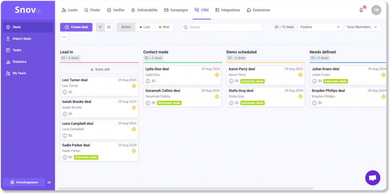Screen dimensions: 390x194
Task: Click priority icon on Sadie Parker deal
Action: click(x=134, y=151)
